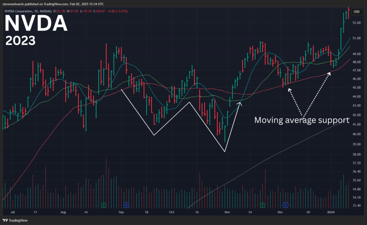367x225 pixels.
Task: Select the low value L119.19
Action: point(86,11)
